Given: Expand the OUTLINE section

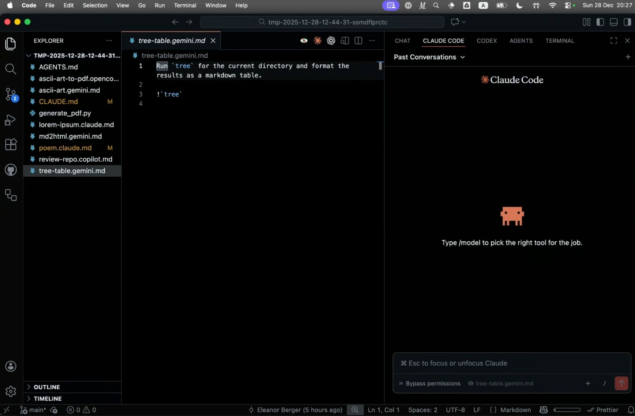Looking at the screenshot, I should tap(72, 387).
